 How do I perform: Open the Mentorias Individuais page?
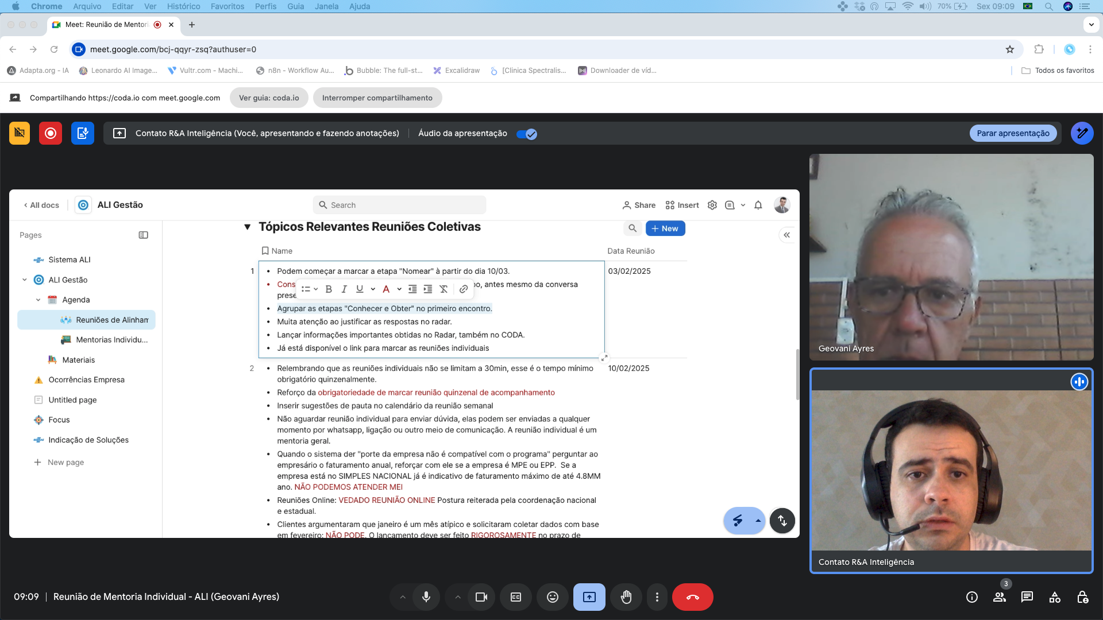[x=111, y=340]
